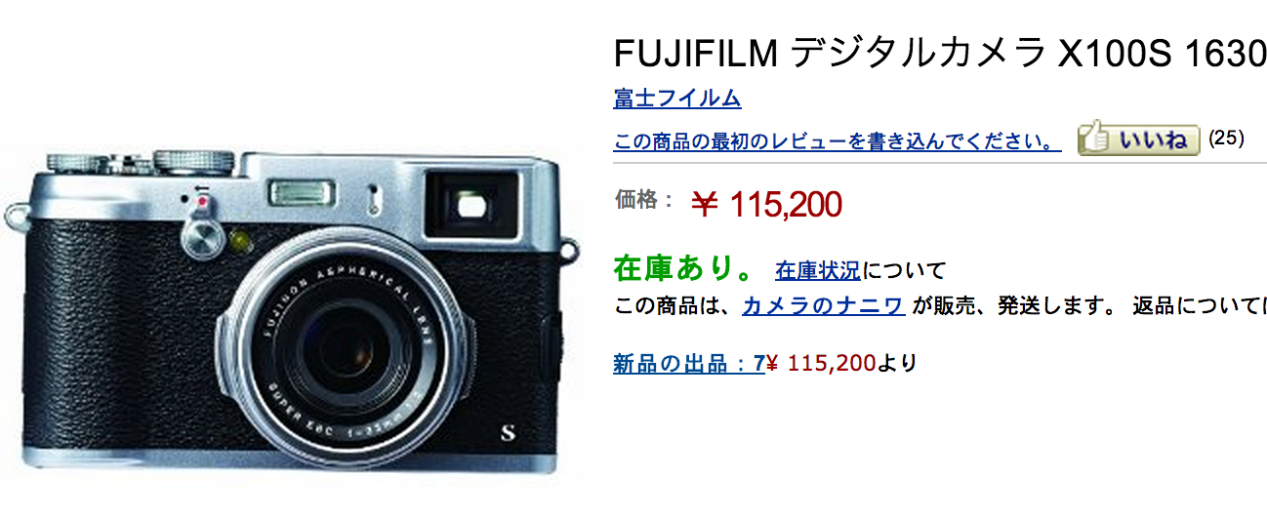Click the large red ￥115,200 price
This screenshot has width=1267, height=517.
[x=766, y=204]
